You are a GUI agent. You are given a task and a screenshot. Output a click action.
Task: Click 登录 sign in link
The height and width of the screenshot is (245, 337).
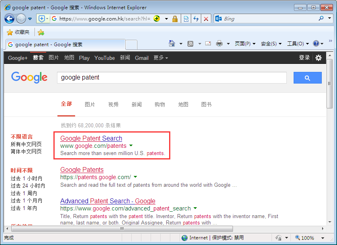coord(304,57)
